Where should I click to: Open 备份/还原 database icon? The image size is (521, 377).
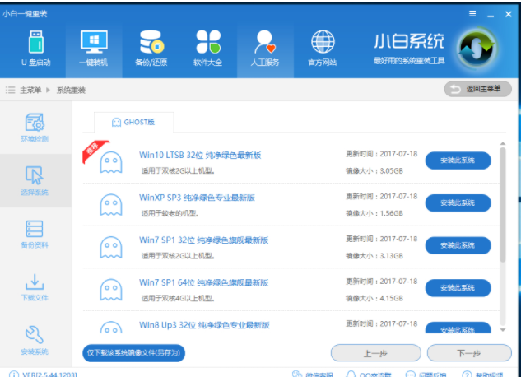[x=151, y=42]
